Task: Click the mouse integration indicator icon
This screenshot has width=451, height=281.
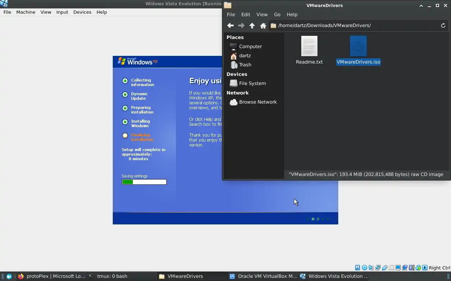Action: [x=418, y=268]
